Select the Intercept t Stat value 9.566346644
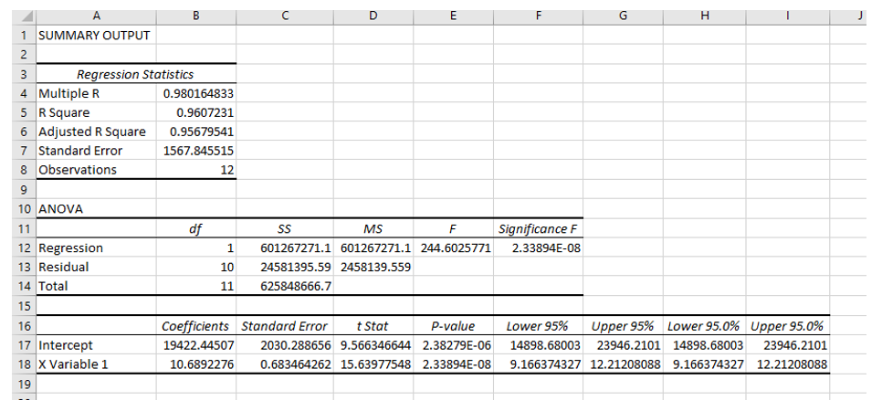This screenshot has width=882, height=411. [x=373, y=345]
